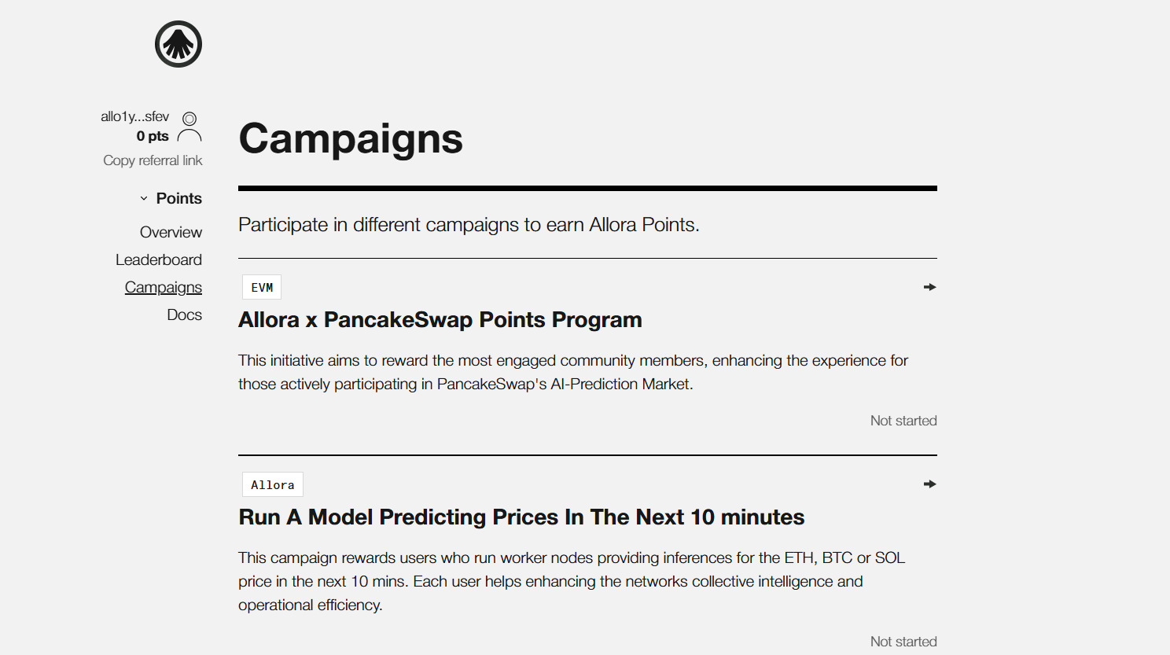Collapse the Points section chevron
The width and height of the screenshot is (1170, 655).
point(144,199)
